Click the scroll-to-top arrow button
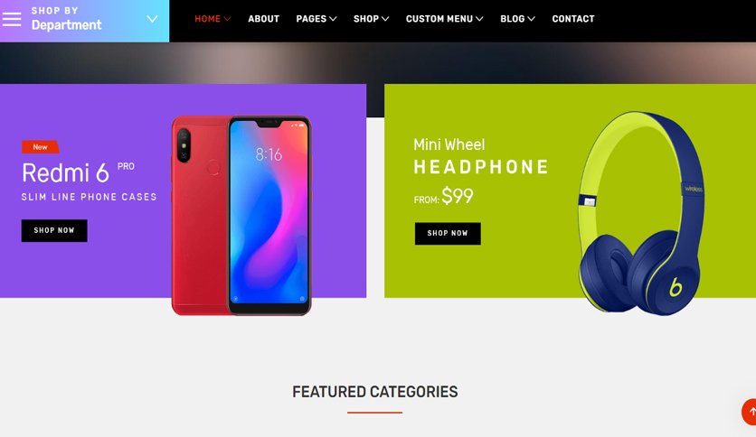 pyautogui.click(x=749, y=412)
